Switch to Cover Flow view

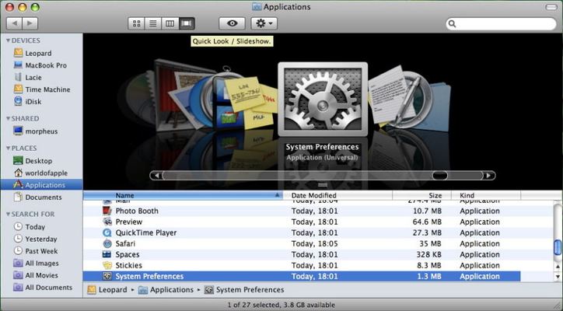(x=187, y=23)
